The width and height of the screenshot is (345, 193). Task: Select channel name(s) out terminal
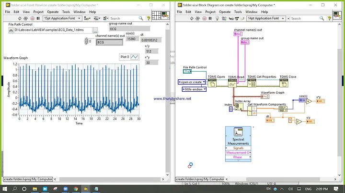pos(238,34)
